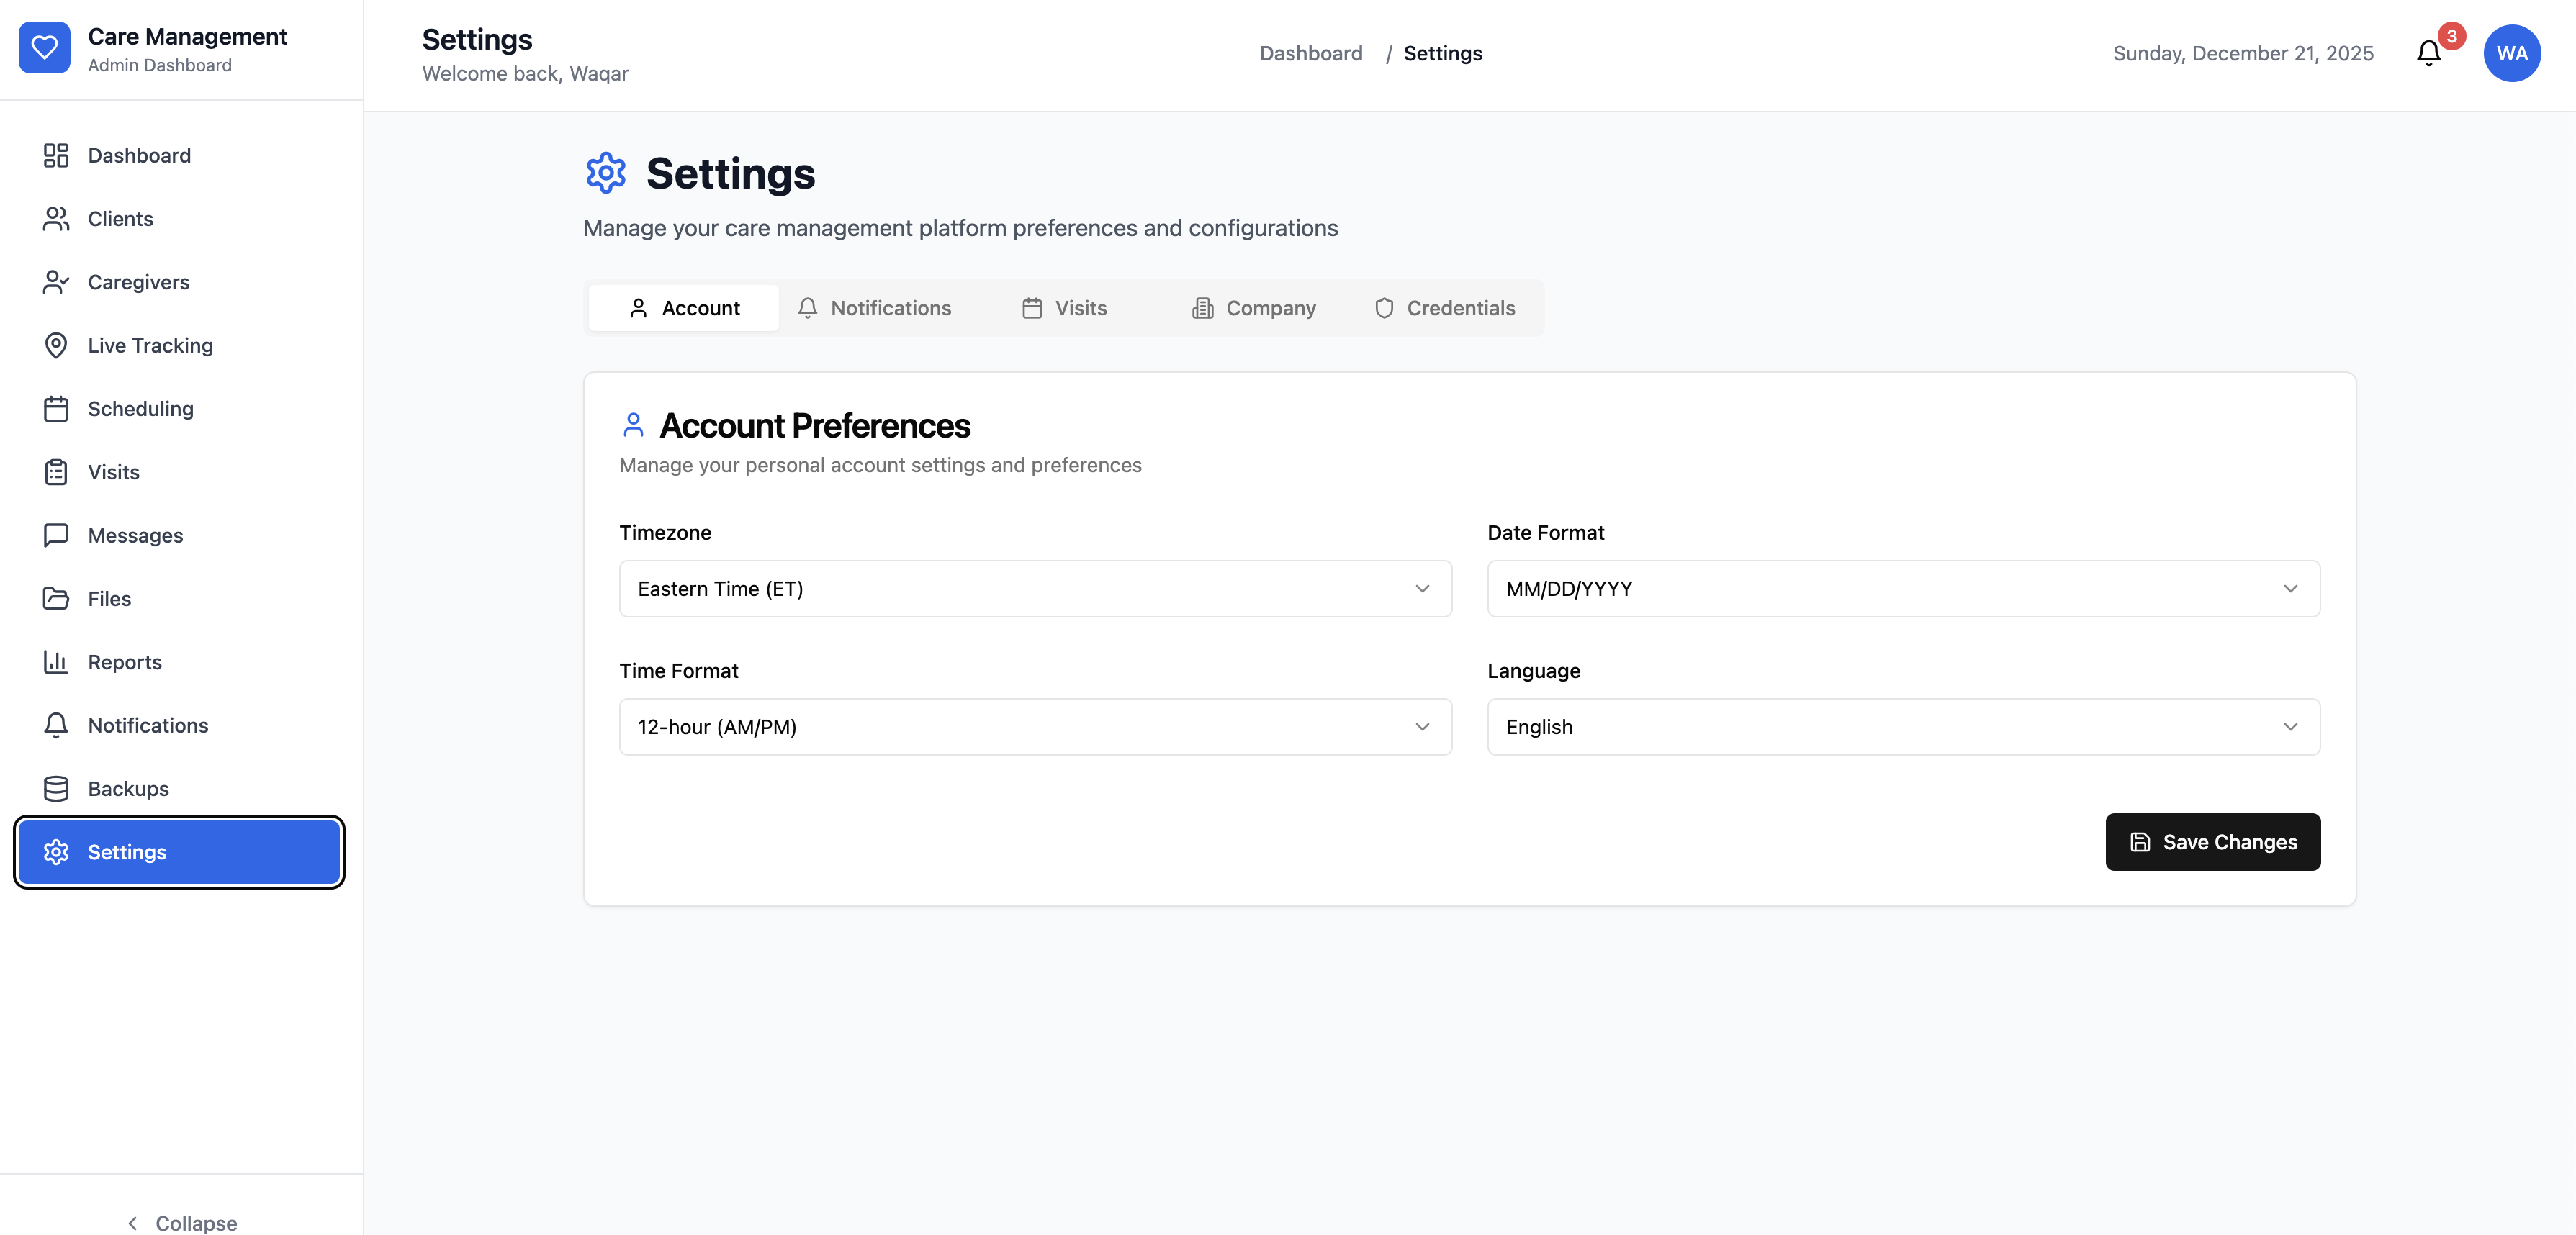Open Messages in sidebar
Screen dimensions: 2576x1235
(x=135, y=536)
